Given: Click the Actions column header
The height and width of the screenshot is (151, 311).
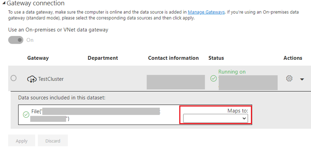Looking at the screenshot, I should (x=293, y=58).
